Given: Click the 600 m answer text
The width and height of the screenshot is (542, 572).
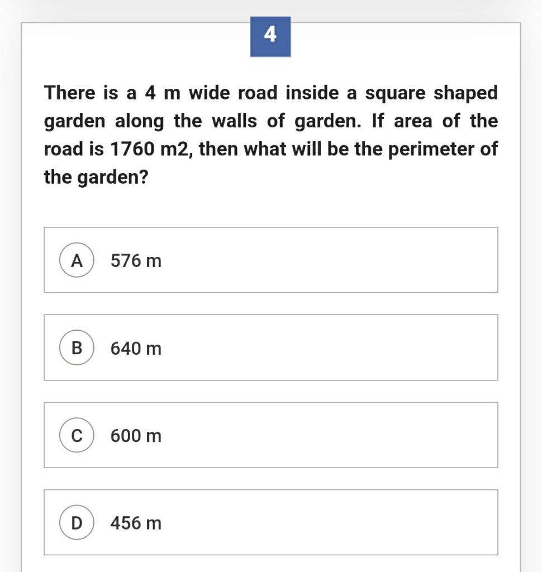Looking at the screenshot, I should click(136, 435).
